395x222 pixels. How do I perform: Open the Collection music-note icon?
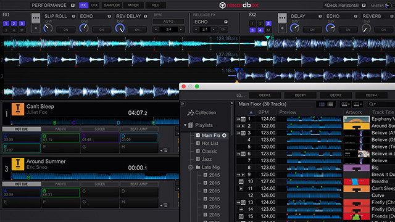point(191,112)
